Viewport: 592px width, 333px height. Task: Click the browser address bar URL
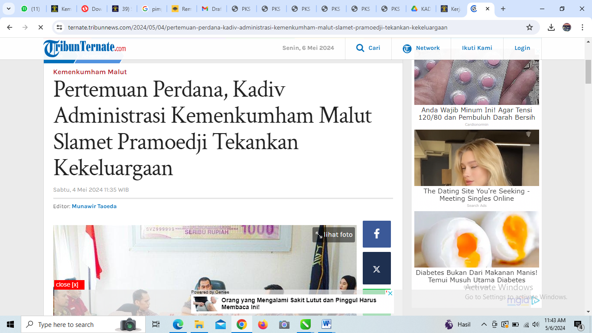pos(257,27)
